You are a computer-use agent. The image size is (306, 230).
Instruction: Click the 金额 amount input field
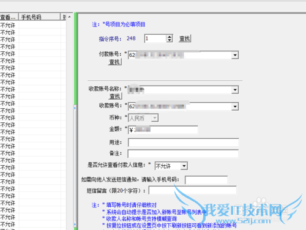point(163,130)
